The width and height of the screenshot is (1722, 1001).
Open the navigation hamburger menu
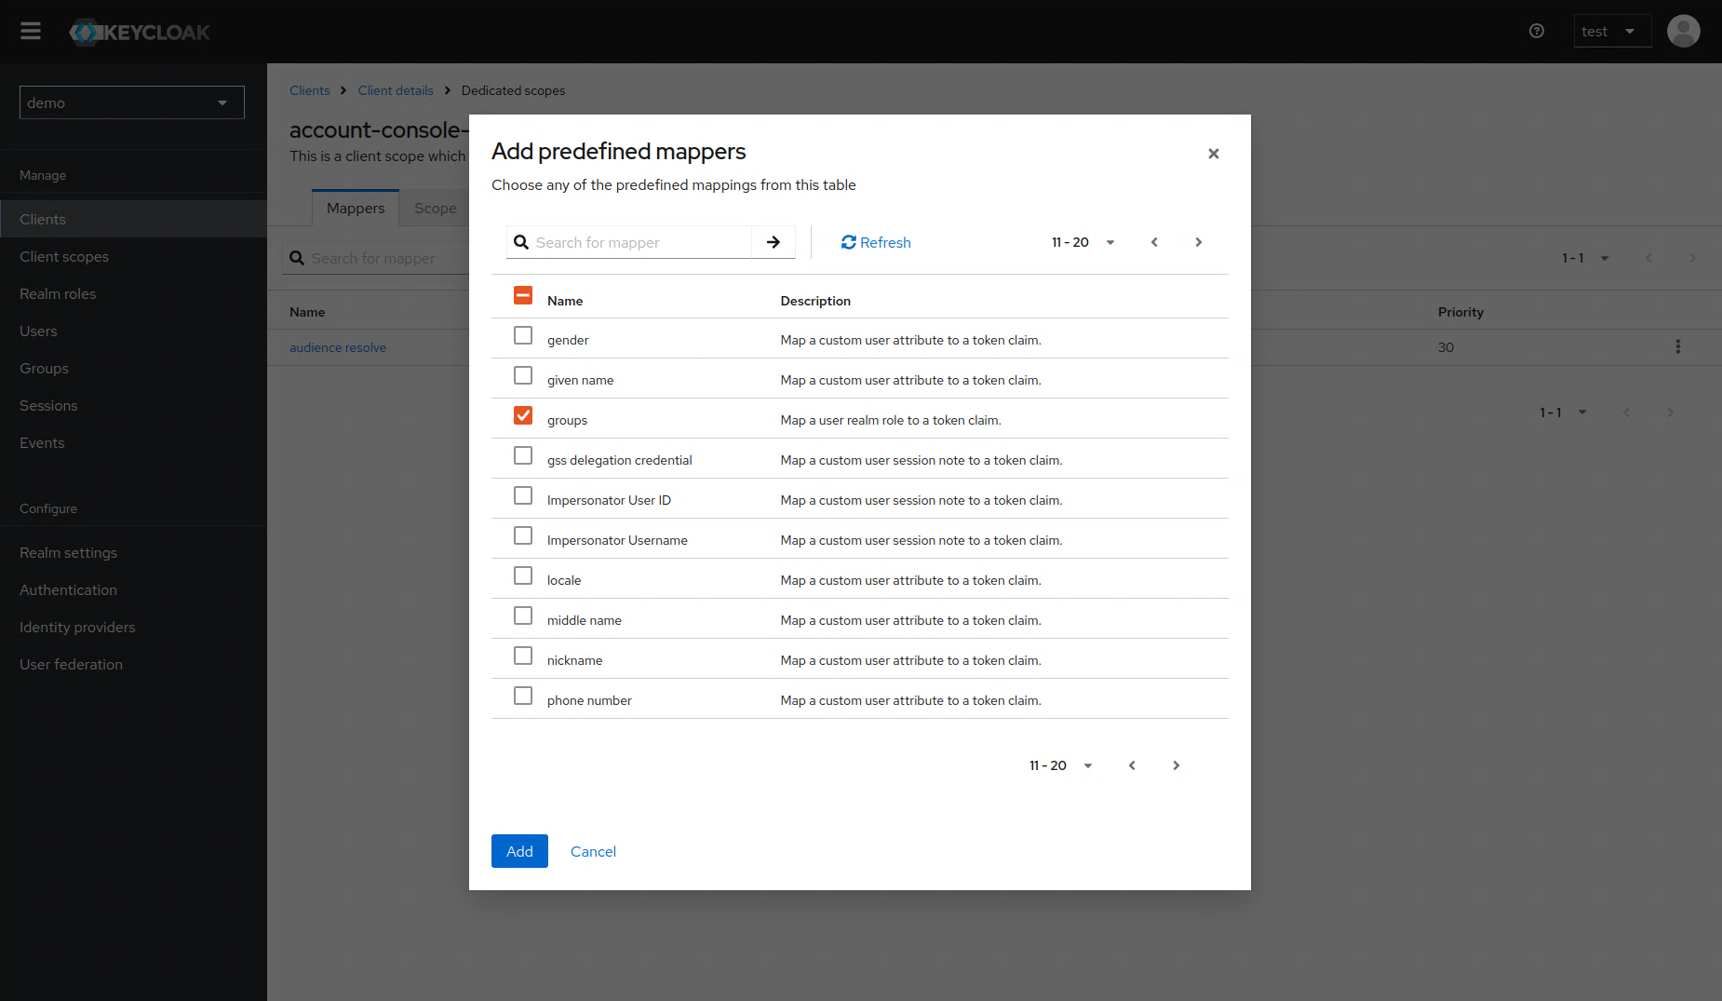[x=30, y=31]
